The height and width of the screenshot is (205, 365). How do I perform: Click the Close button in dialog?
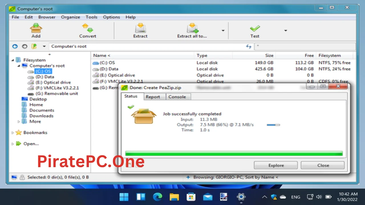(x=323, y=165)
